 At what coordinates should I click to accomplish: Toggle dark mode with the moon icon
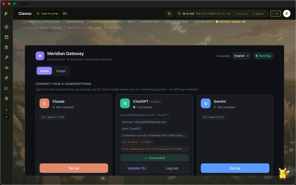pos(169,14)
